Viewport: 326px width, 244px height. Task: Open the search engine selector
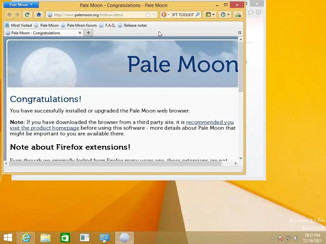click(x=166, y=15)
